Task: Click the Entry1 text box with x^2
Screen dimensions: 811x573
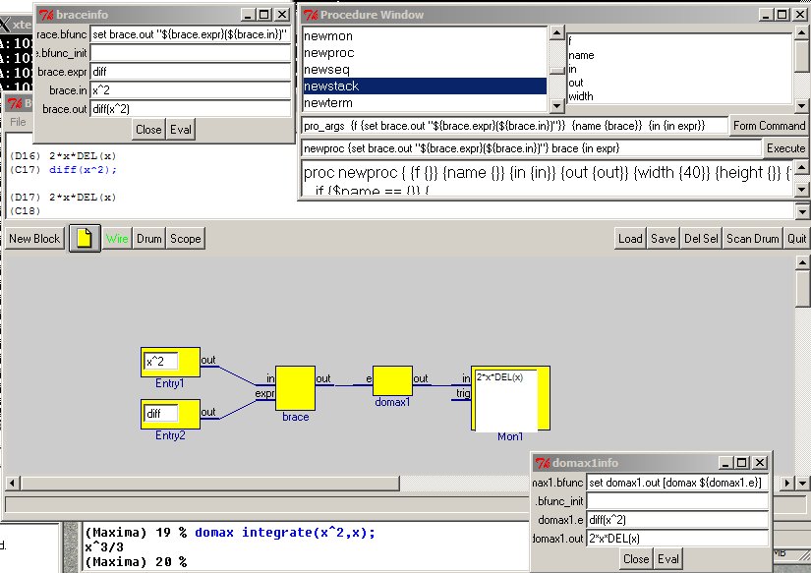Action: 161,361
